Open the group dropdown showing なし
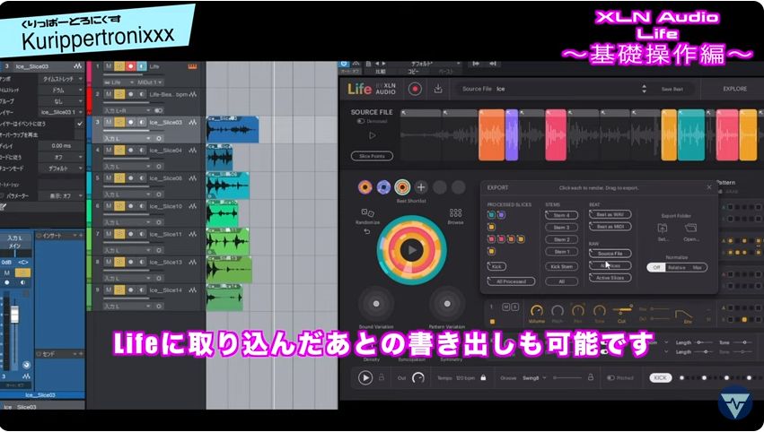764x432 pixels. [62, 101]
